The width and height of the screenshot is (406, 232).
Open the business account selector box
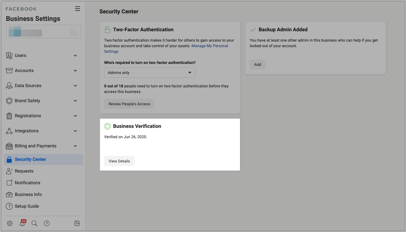(43, 32)
